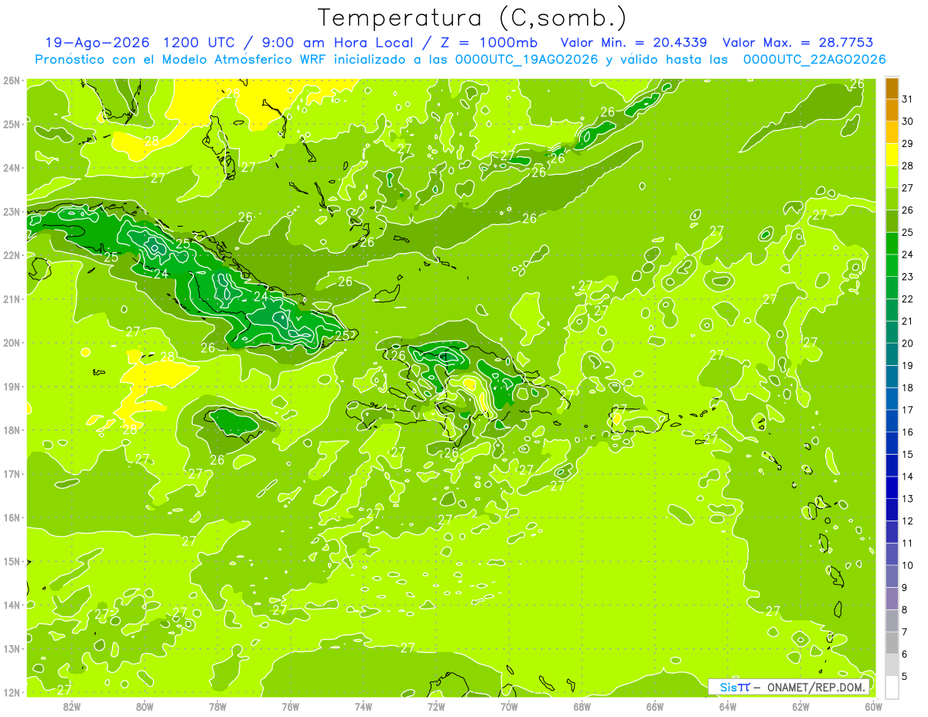The width and height of the screenshot is (928, 717).
Task: Click the longitude axis label '66W'
Action: tap(655, 706)
